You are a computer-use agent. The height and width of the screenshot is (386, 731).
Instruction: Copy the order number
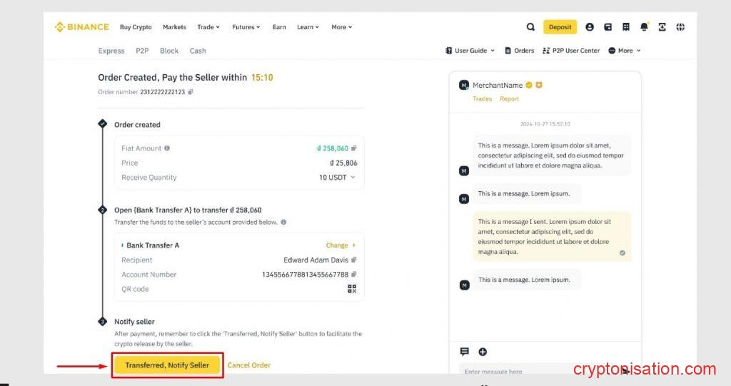coord(191,92)
